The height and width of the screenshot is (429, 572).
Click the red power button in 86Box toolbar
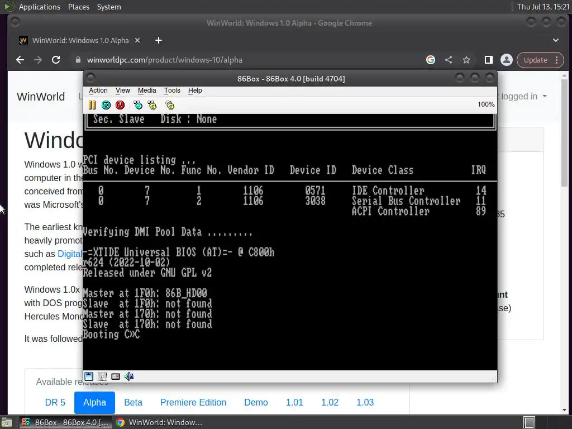coord(120,105)
